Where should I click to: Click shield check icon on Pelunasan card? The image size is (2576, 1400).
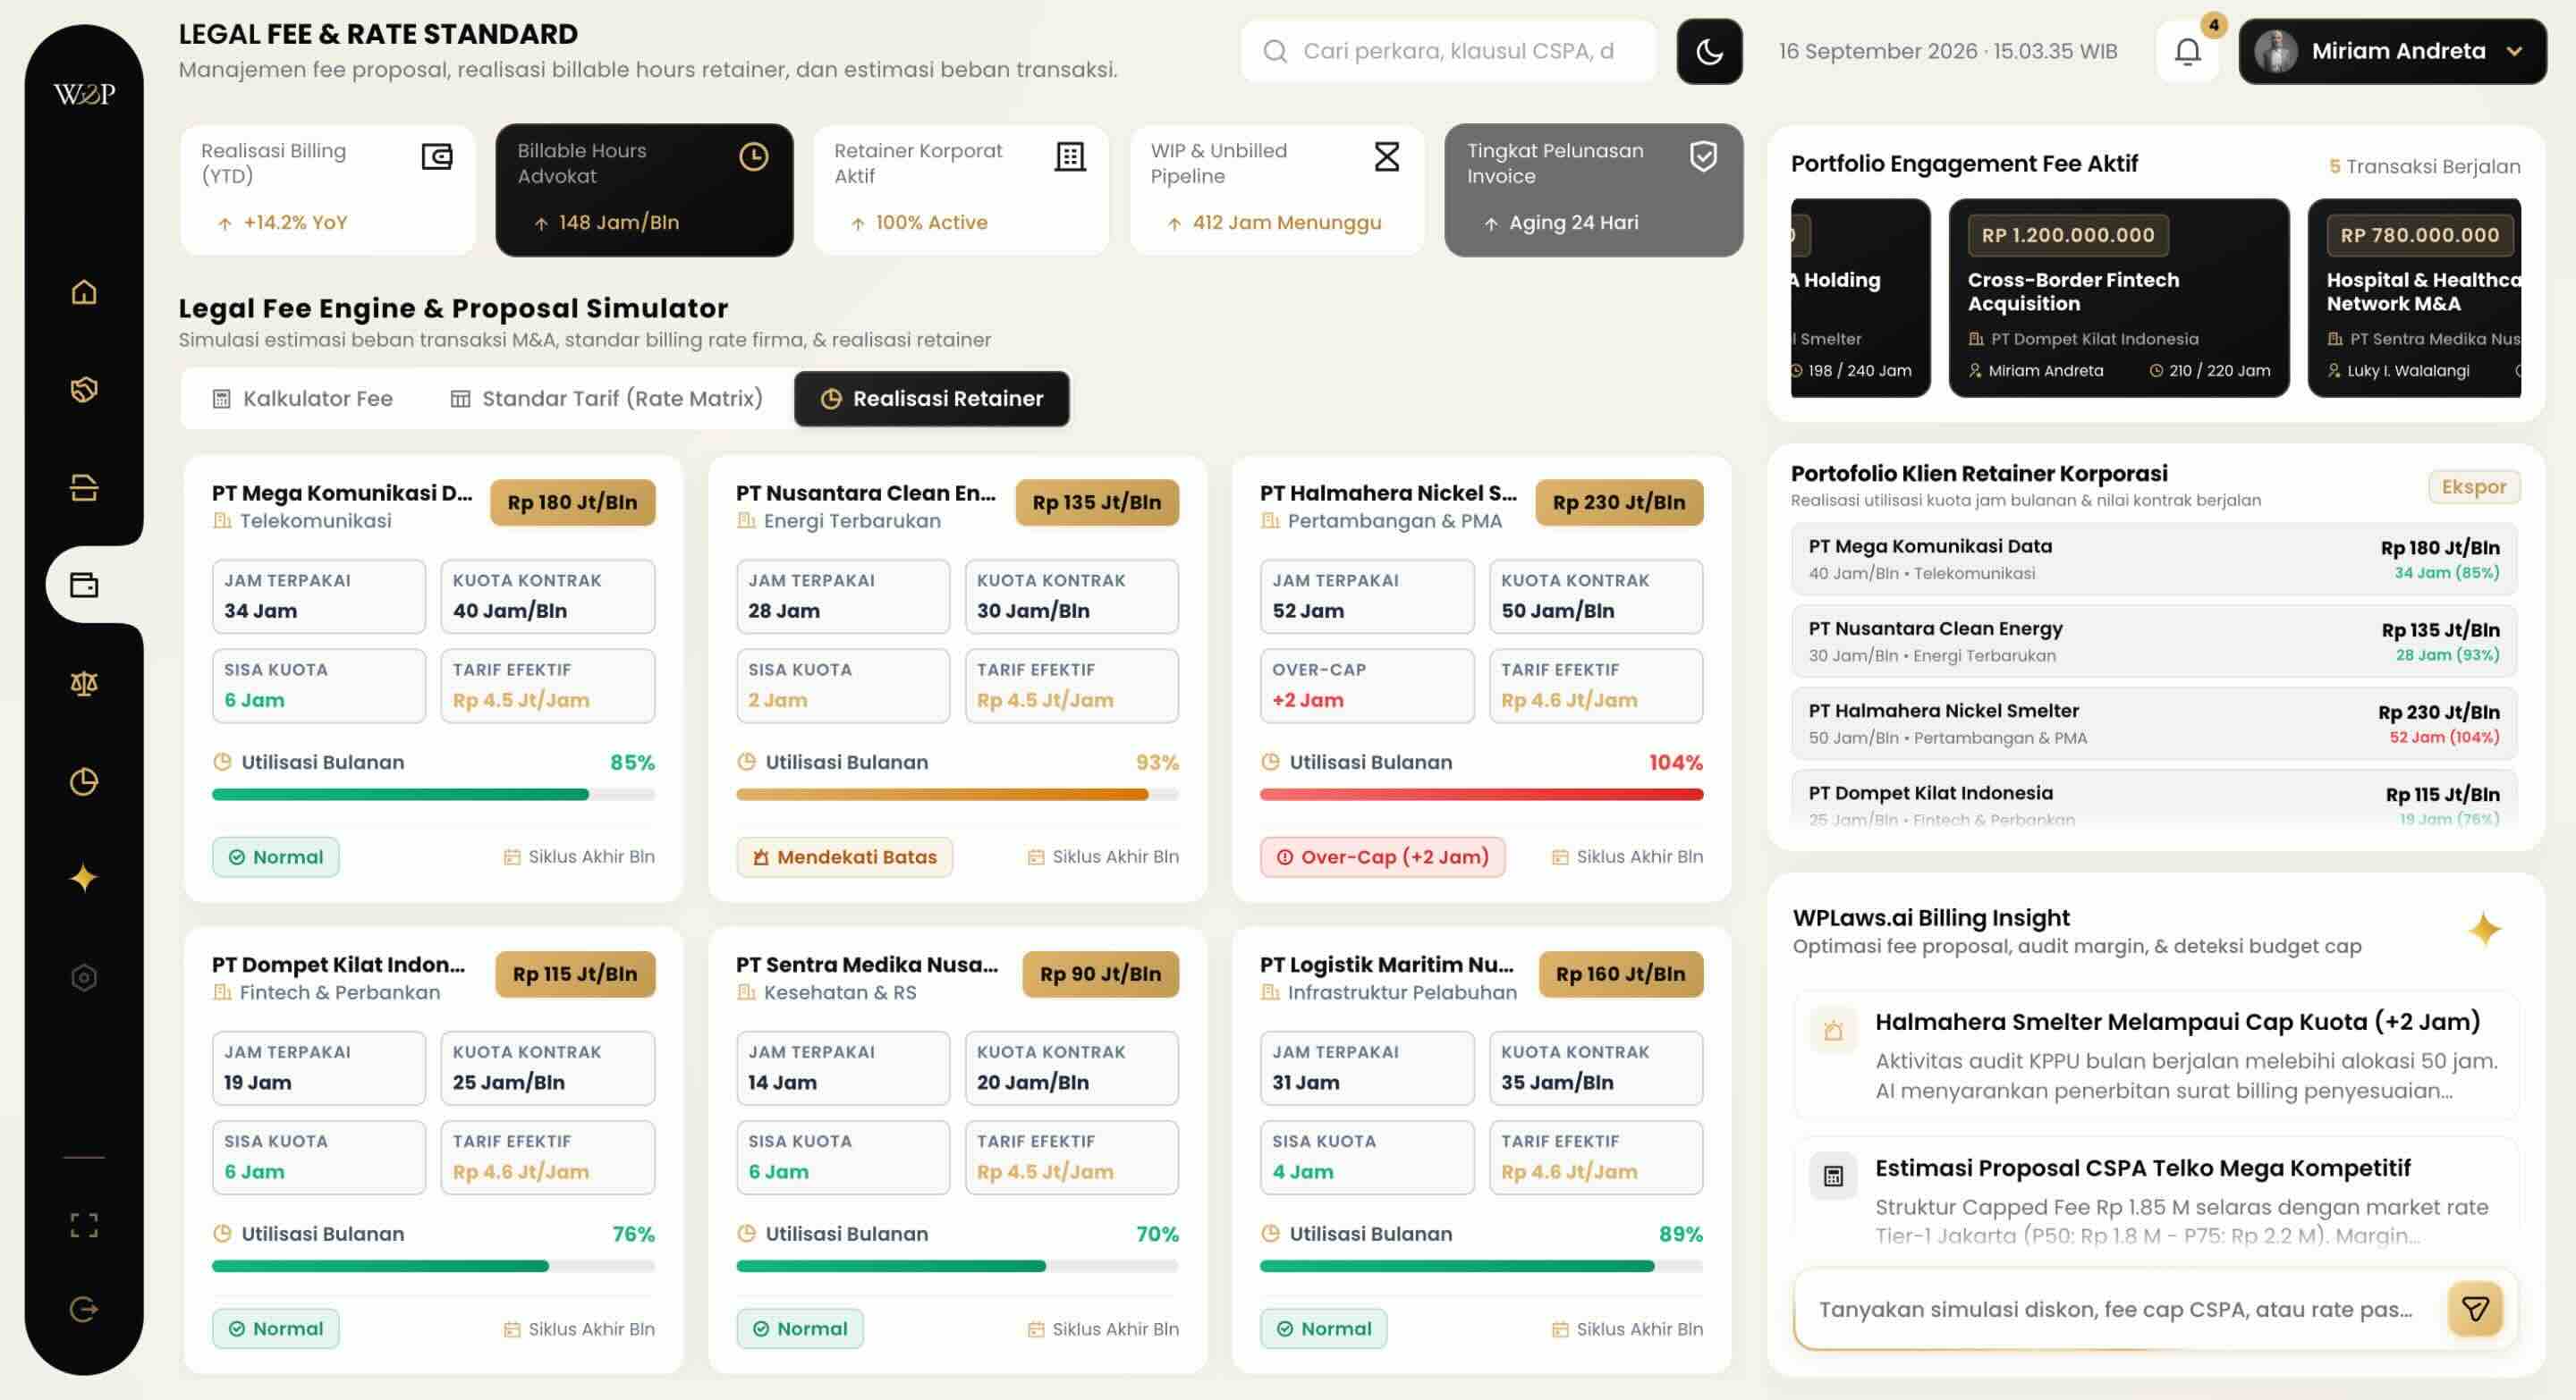(1703, 156)
